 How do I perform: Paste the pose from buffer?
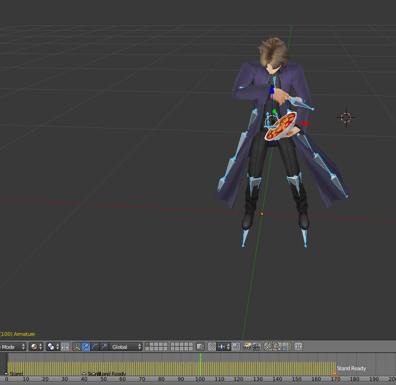[x=277, y=347]
